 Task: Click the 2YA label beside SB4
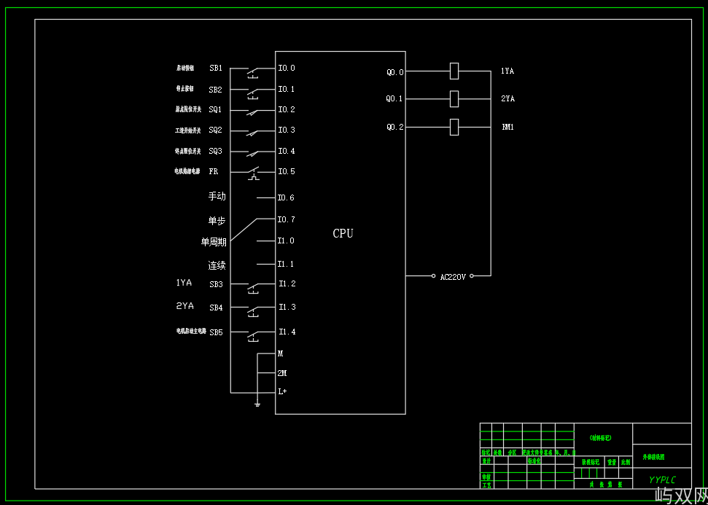184,306
